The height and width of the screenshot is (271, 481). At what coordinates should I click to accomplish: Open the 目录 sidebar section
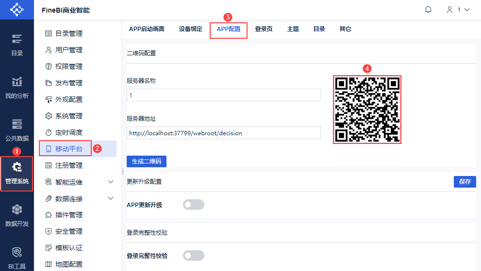[17, 45]
